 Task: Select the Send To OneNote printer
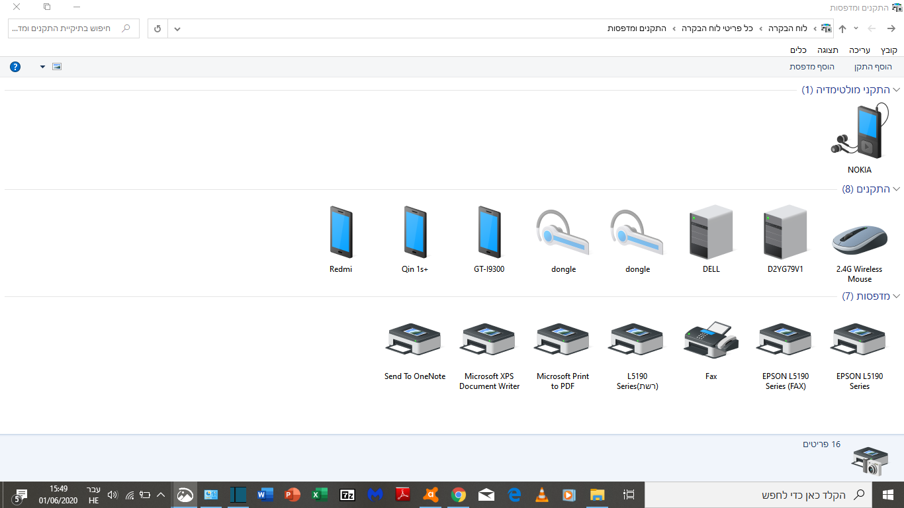coord(415,351)
